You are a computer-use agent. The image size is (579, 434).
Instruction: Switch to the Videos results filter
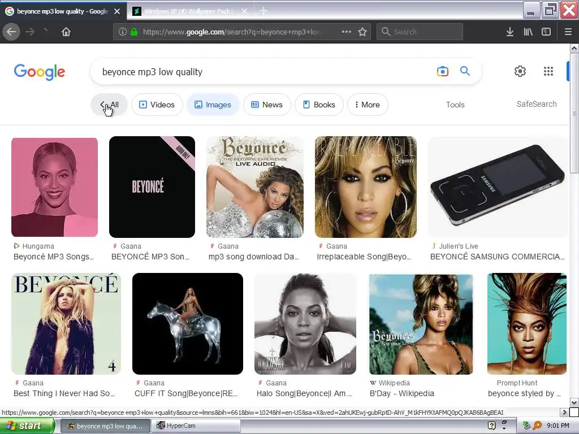[157, 105]
